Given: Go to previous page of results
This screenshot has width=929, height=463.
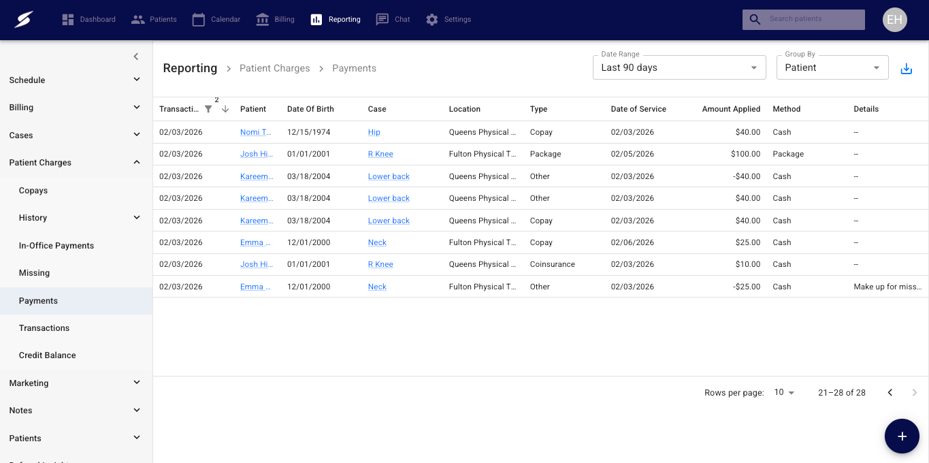Looking at the screenshot, I should tap(890, 392).
